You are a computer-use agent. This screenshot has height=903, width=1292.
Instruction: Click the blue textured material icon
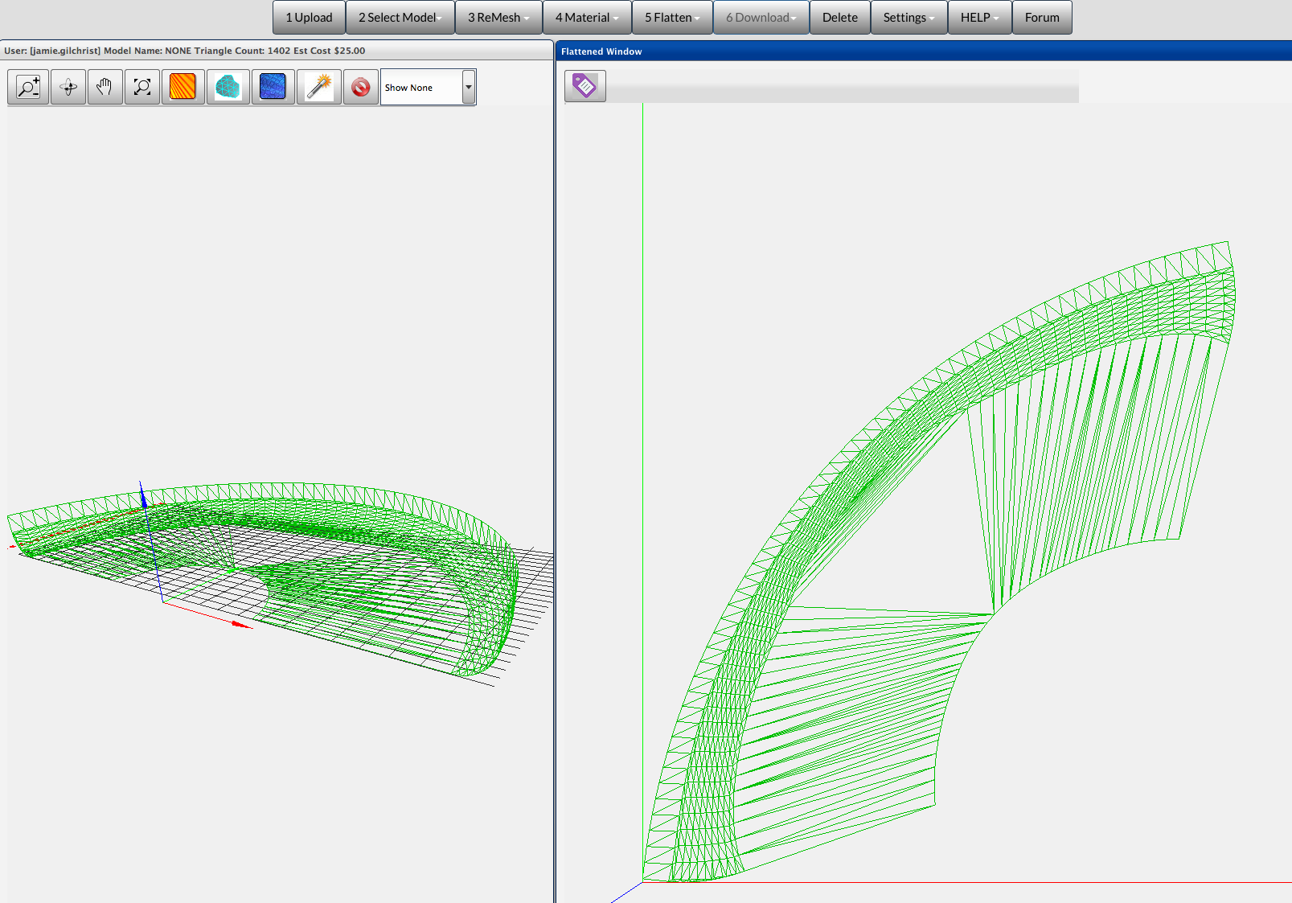click(x=273, y=87)
